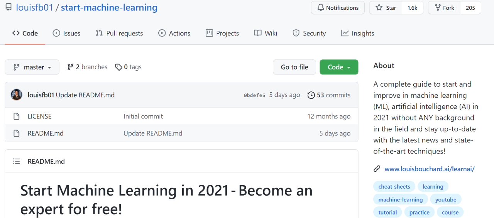
Task: Open the Security tab
Action: click(309, 33)
